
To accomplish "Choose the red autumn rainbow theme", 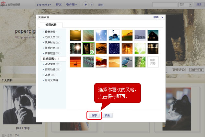I will tap(101, 62).
